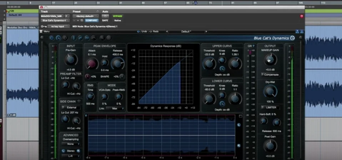Click the previous preset left arrow
Viewport: 342px width, 160px height.
point(167,32)
